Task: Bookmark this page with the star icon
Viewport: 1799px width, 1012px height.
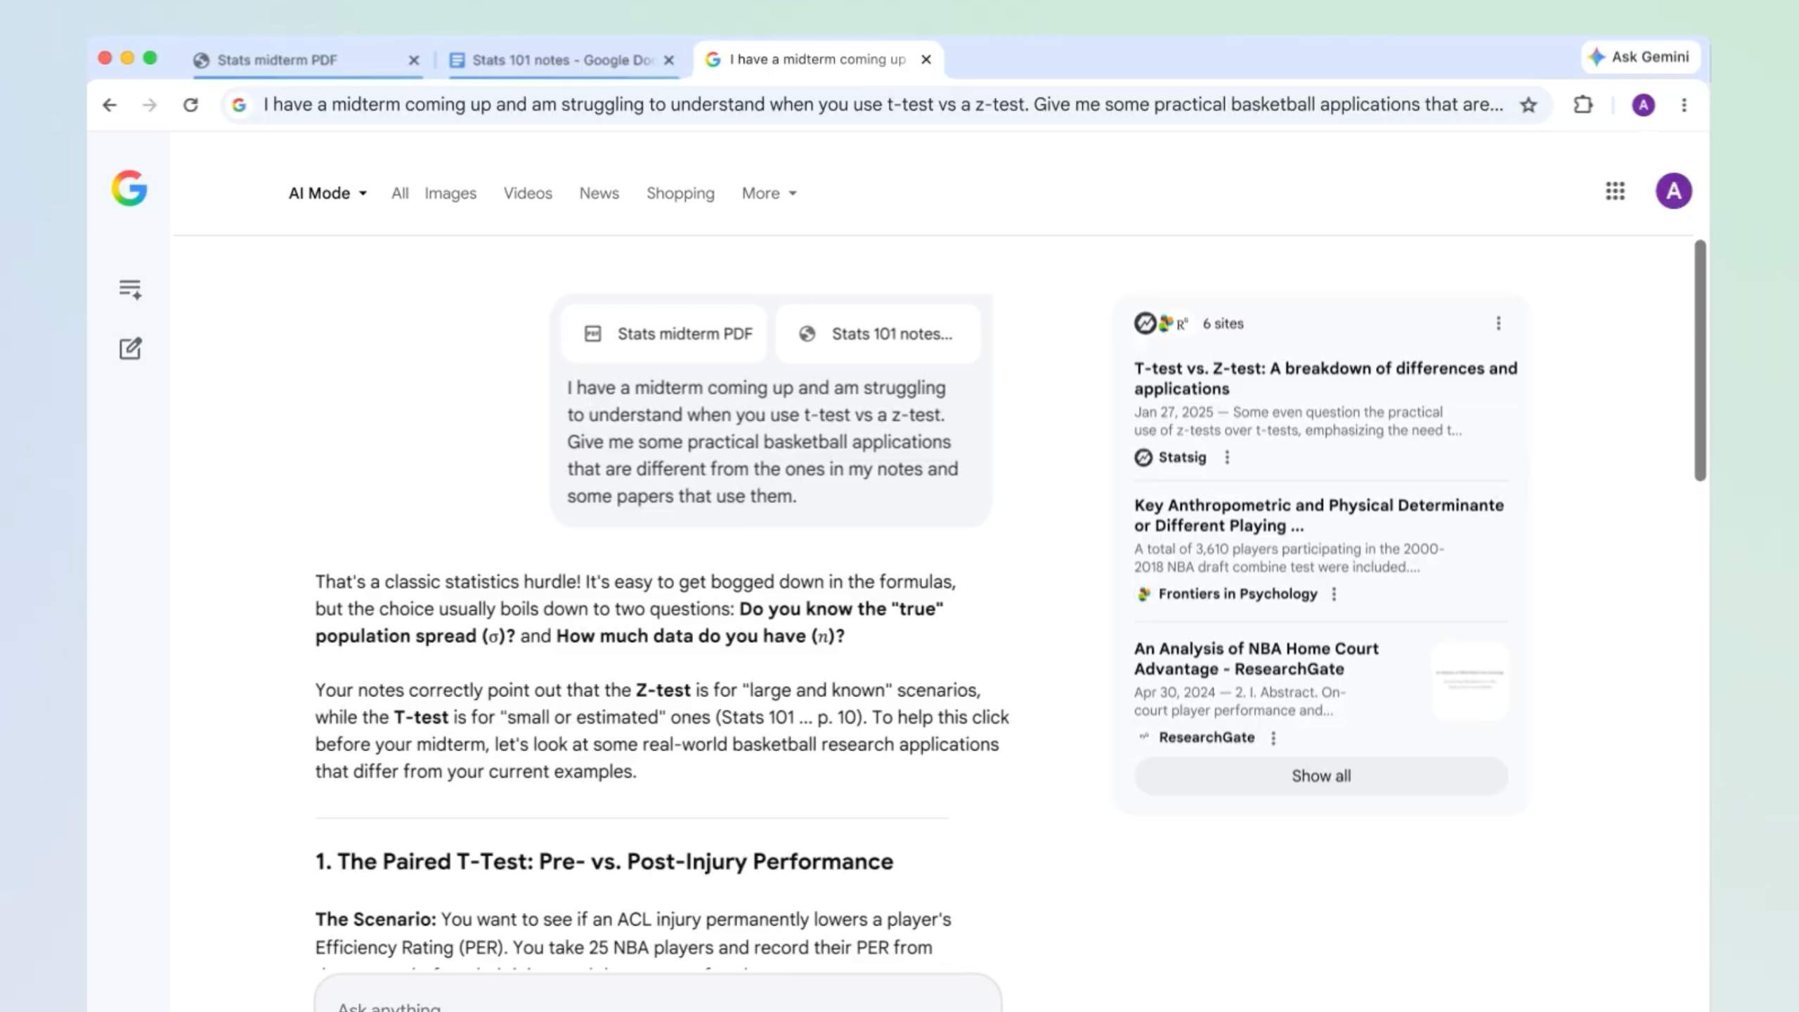Action: coord(1529,105)
